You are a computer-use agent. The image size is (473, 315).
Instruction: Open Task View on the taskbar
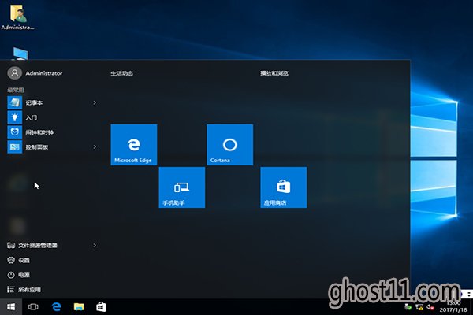coord(33,307)
